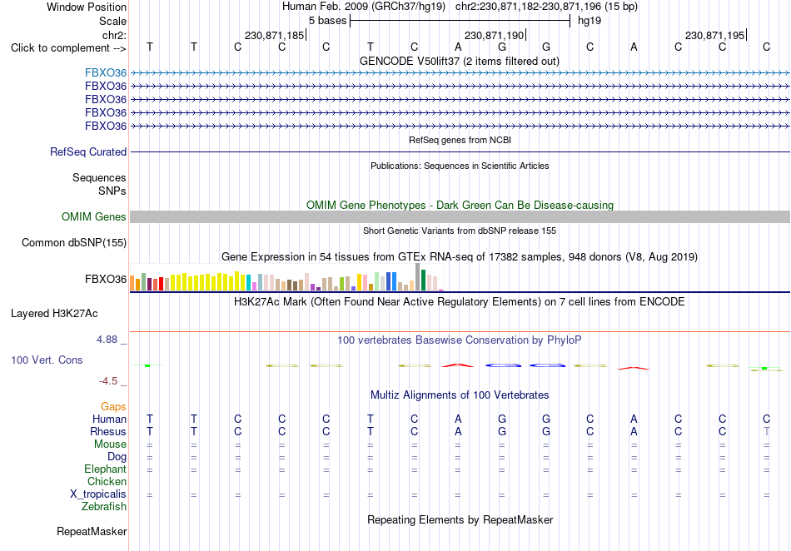Click the Gaps row label
This screenshot has height=551, width=791.
click(x=113, y=406)
